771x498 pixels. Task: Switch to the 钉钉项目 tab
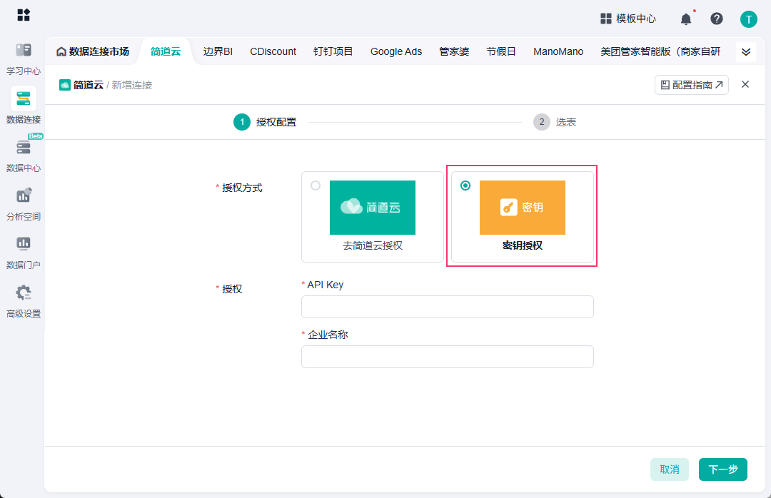tap(333, 51)
